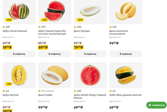This screenshot has width=167, height=112.
Task: Open the Арбуз Черный принц halved watermelon photo
Action: pos(55,11)
